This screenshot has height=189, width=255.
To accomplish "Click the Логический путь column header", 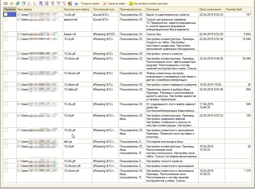I will point(105,9).
